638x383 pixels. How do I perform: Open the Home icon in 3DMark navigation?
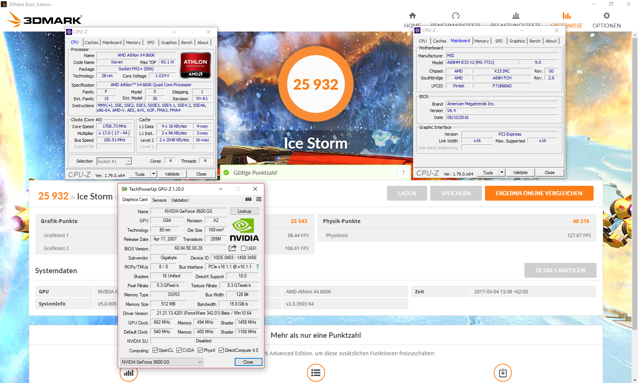(412, 16)
